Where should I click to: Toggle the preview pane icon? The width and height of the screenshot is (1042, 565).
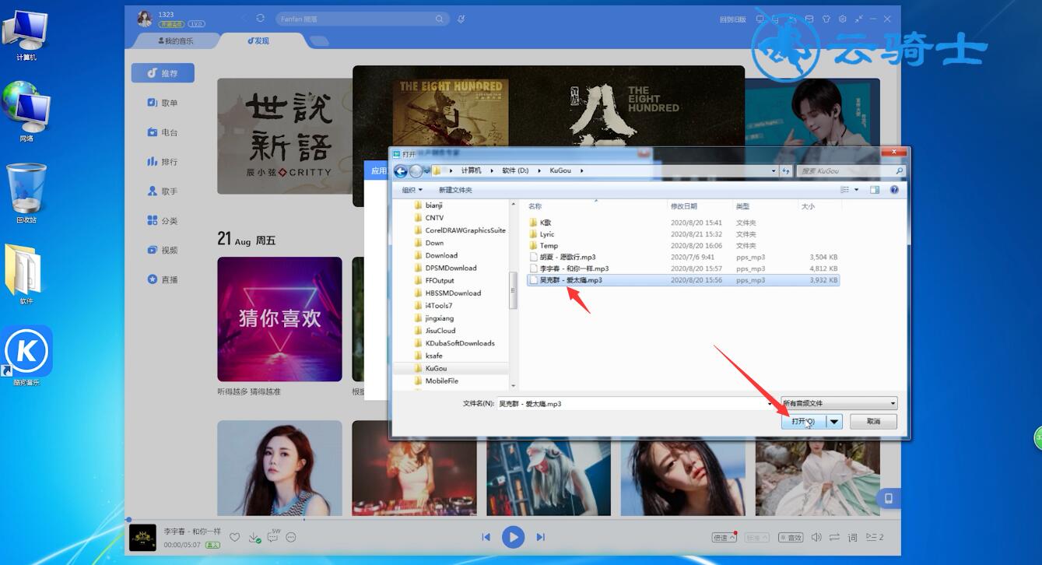875,190
